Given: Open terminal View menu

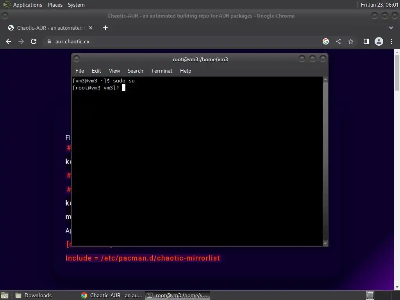Looking at the screenshot, I should pyautogui.click(x=114, y=71).
